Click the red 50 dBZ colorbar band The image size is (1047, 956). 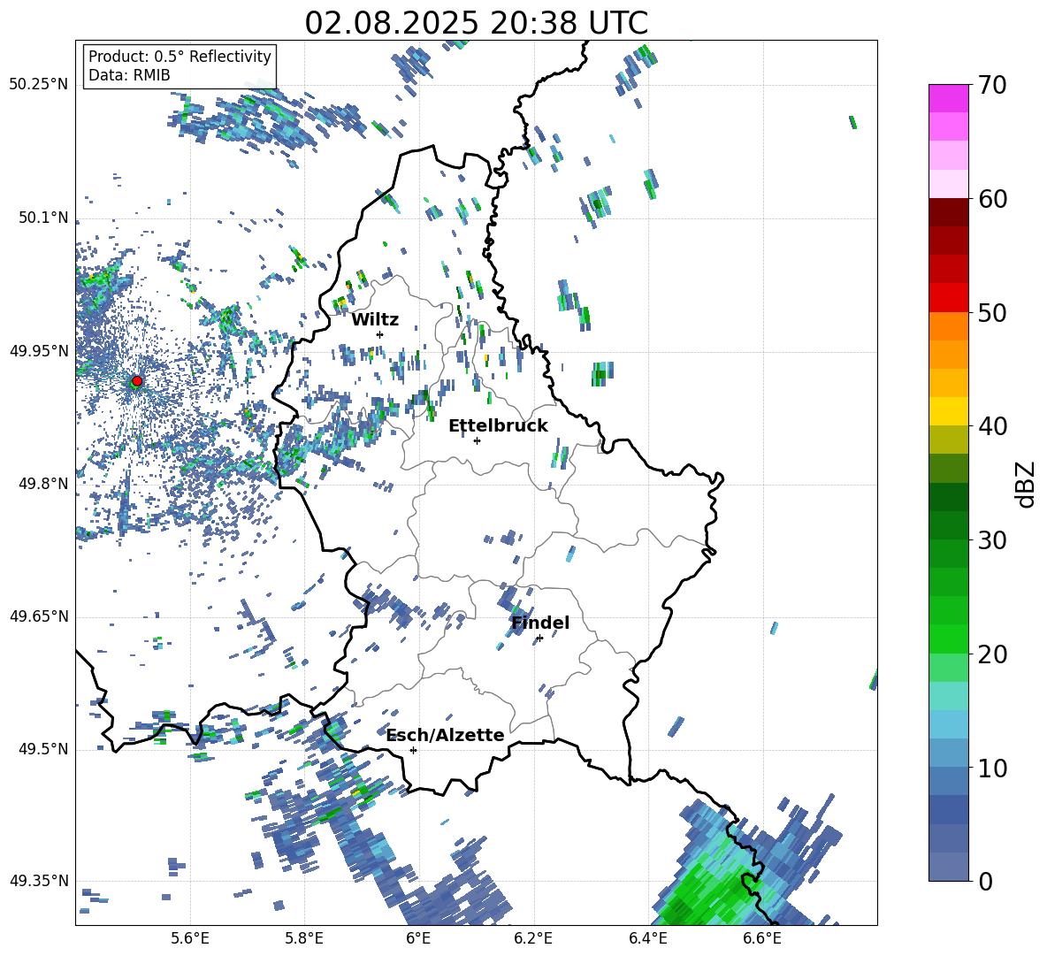click(x=948, y=298)
